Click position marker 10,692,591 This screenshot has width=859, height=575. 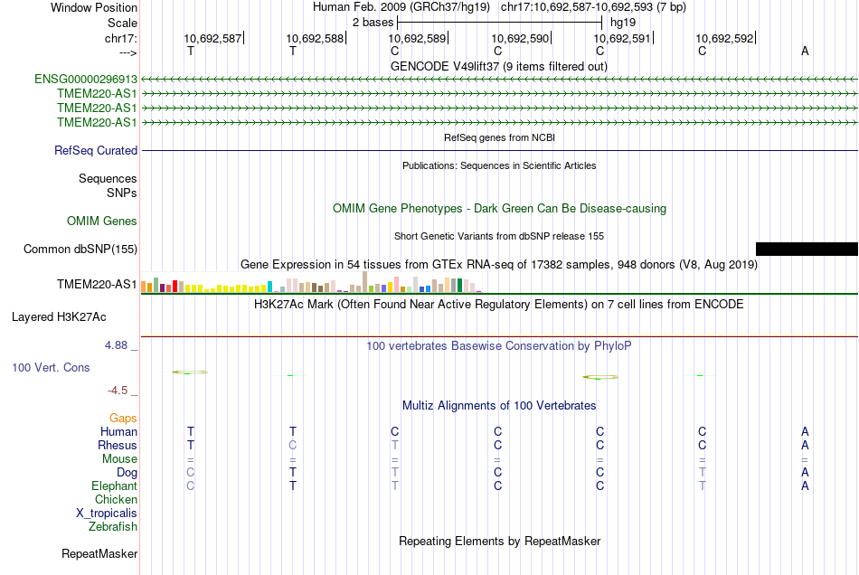(623, 38)
